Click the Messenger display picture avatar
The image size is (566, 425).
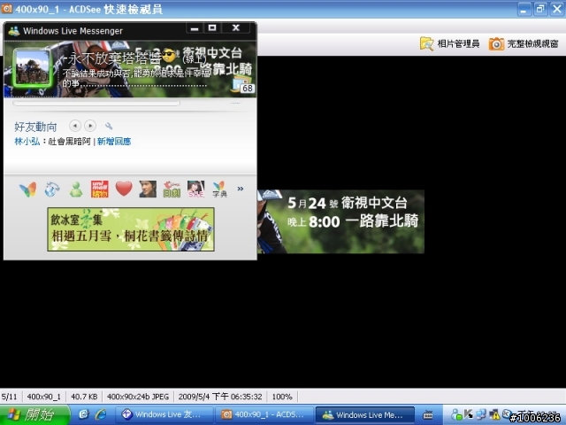point(33,67)
